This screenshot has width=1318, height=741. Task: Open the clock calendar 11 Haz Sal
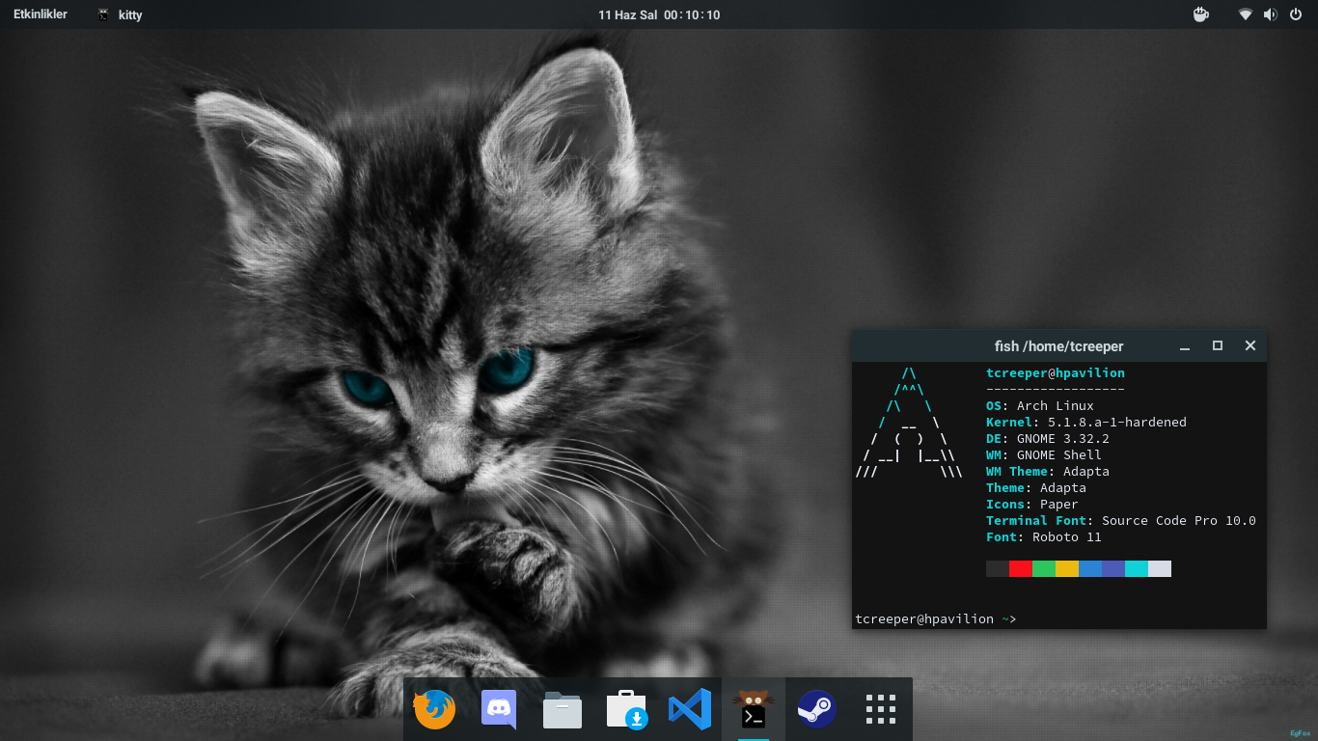pos(659,14)
